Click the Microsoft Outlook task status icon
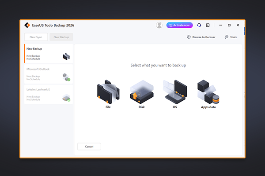 click(66, 77)
